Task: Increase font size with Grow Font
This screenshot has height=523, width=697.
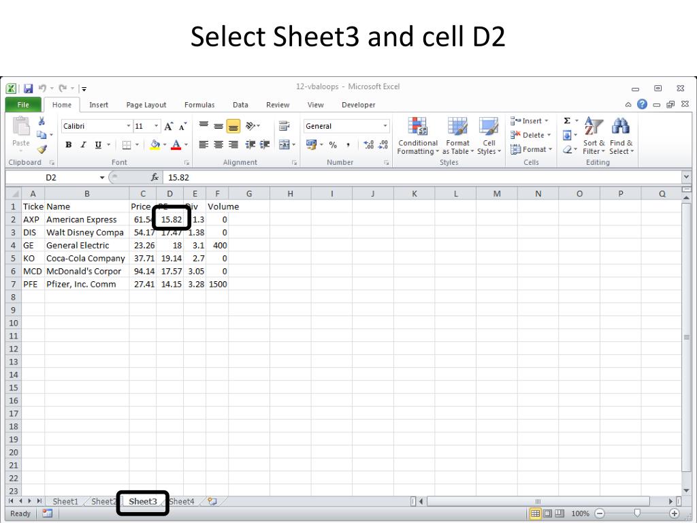Action: click(169, 126)
